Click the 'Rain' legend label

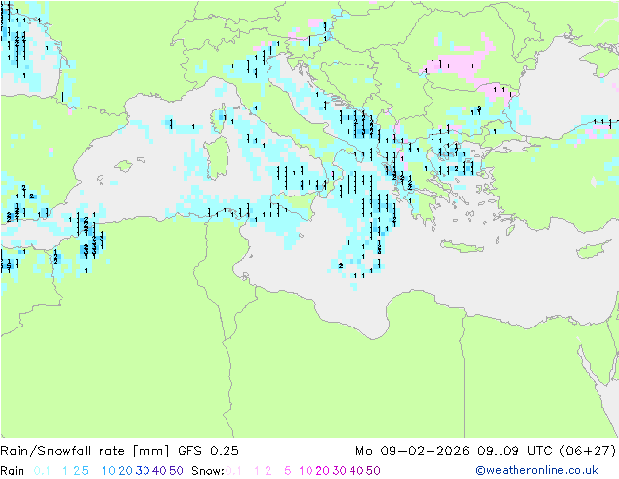[x=13, y=471]
